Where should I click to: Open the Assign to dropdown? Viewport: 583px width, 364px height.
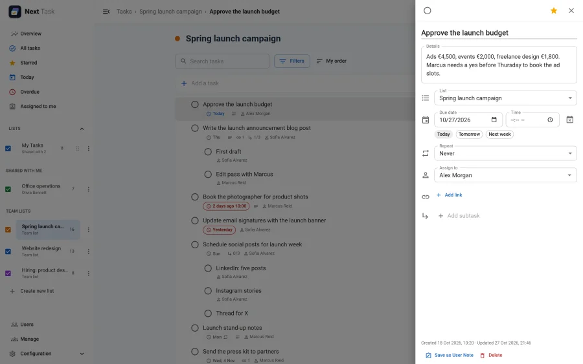pyautogui.click(x=505, y=175)
